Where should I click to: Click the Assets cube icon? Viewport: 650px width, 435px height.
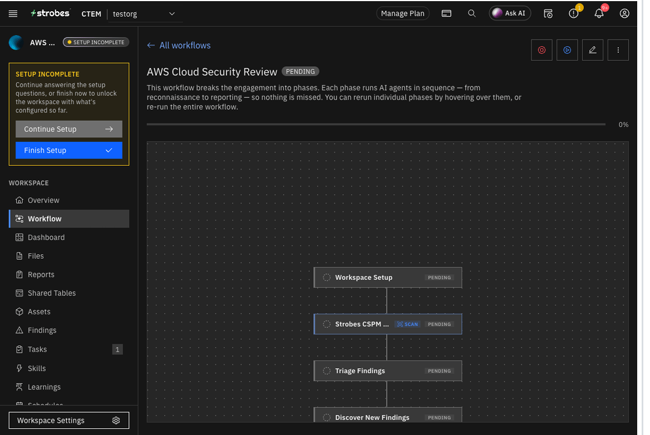tap(19, 312)
